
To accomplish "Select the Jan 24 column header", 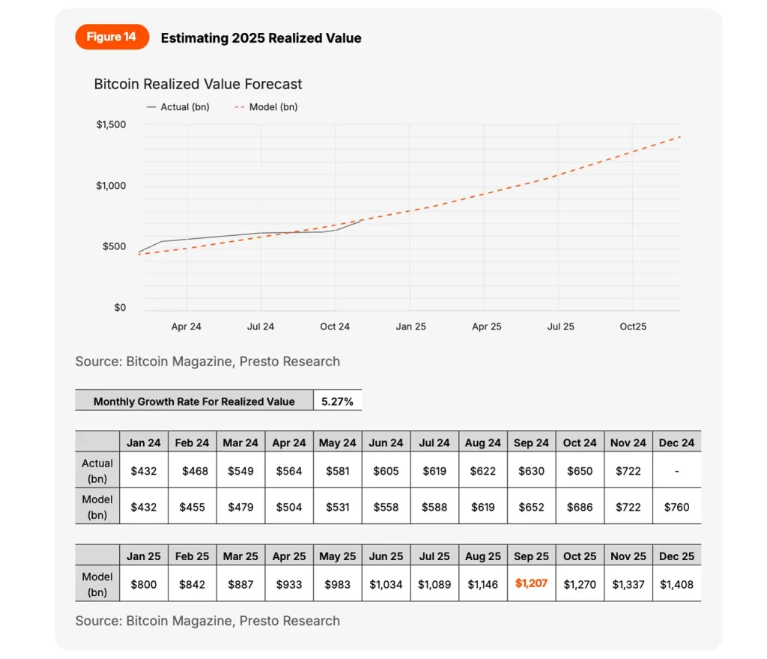I will click(x=143, y=443).
